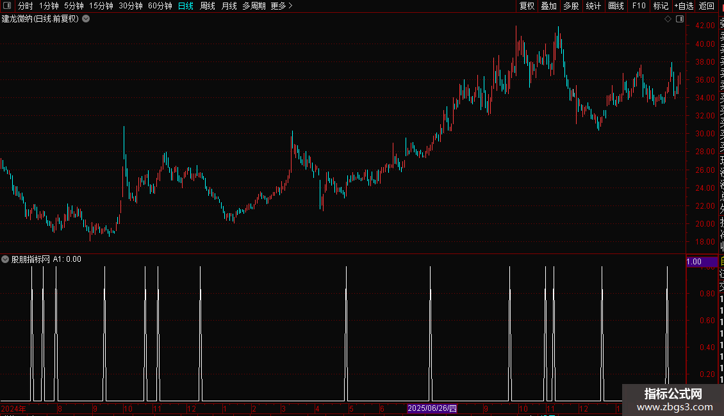The image size is (724, 416).
Task: Open the 统计 statistics button
Action: [593, 6]
